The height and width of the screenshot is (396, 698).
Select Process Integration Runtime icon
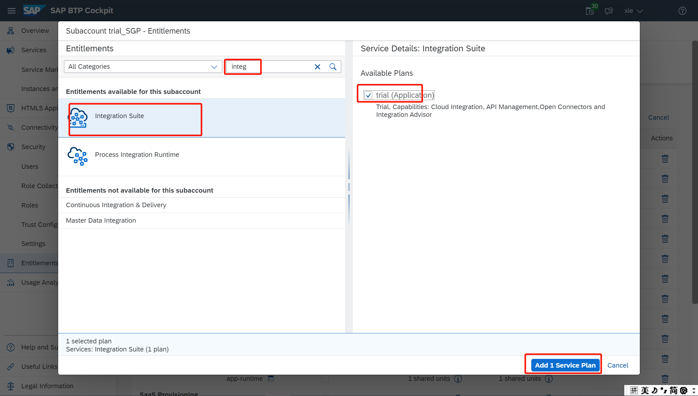click(78, 156)
